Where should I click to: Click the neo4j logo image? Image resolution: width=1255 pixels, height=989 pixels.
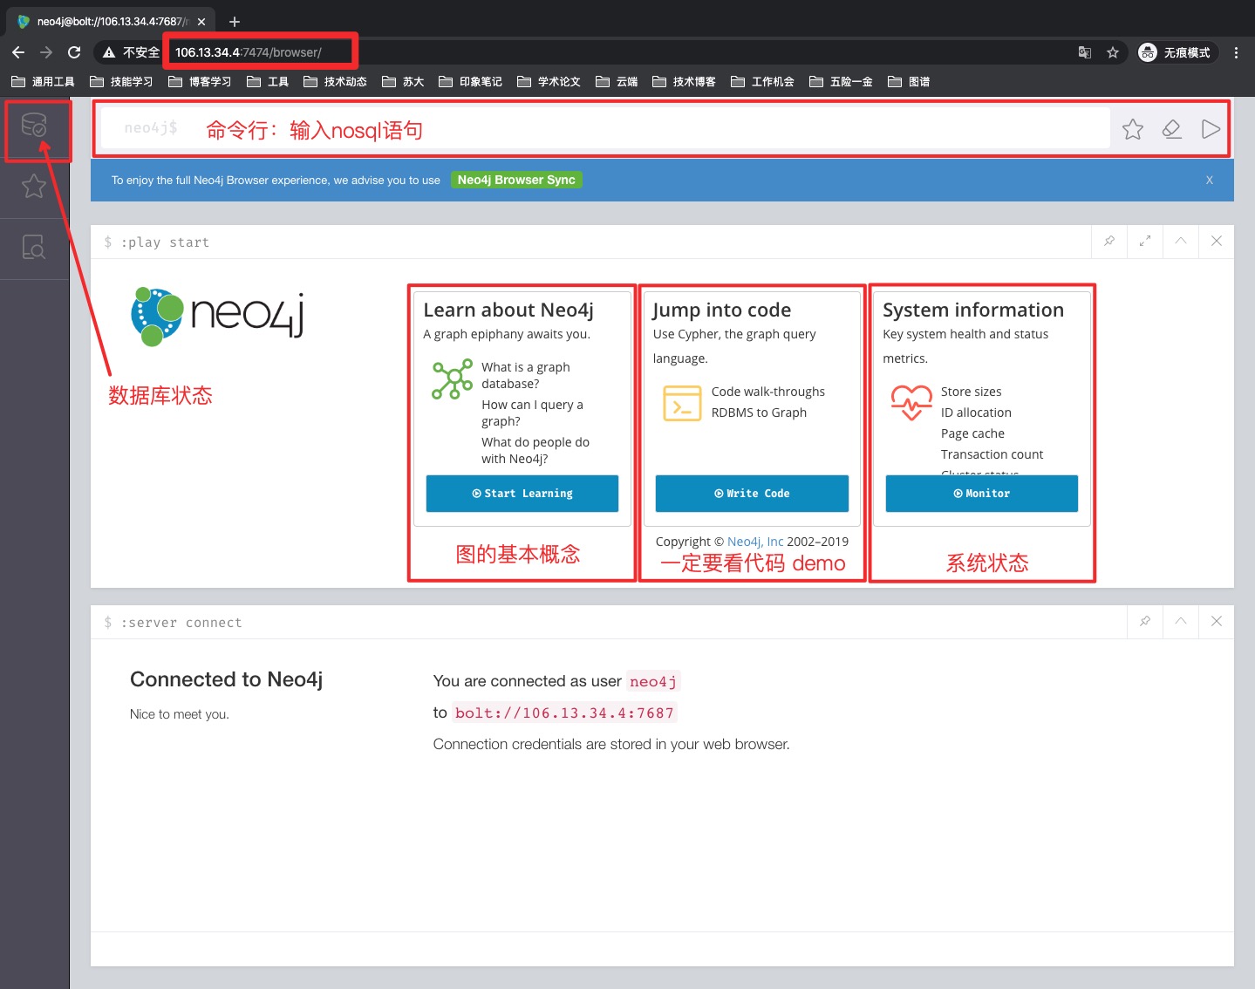217,317
